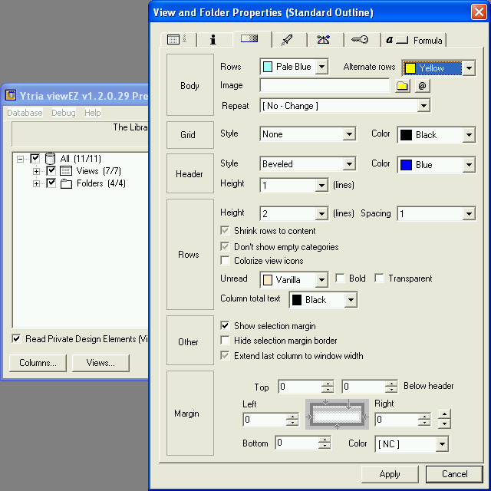Toggle Shrink rows to content
Viewport: 491px width, 491px height.
pyautogui.click(x=225, y=231)
